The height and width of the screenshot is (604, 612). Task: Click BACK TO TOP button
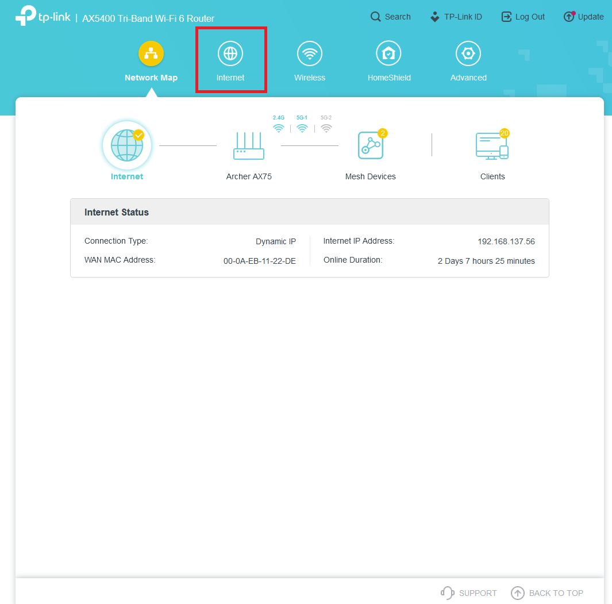(x=547, y=593)
